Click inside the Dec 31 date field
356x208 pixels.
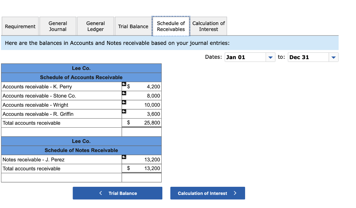[308, 57]
